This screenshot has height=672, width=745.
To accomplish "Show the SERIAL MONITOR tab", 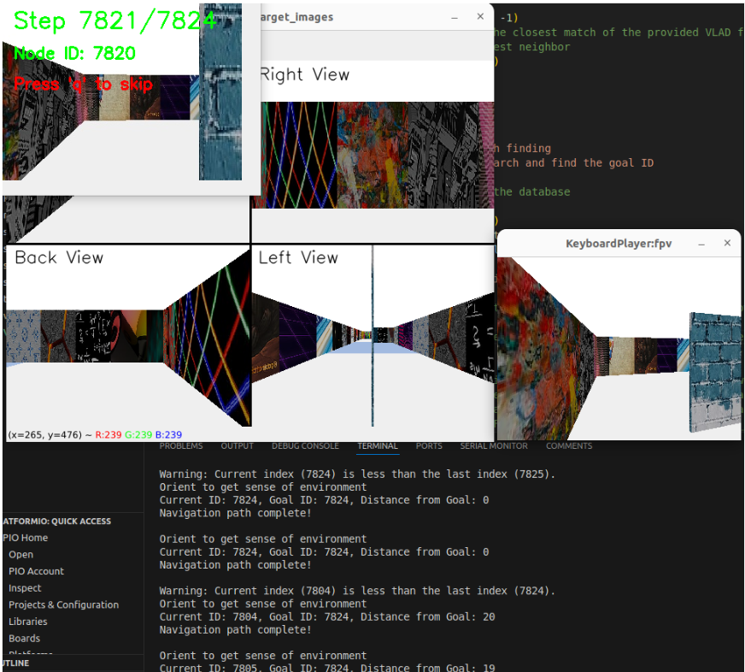I will 494,445.
